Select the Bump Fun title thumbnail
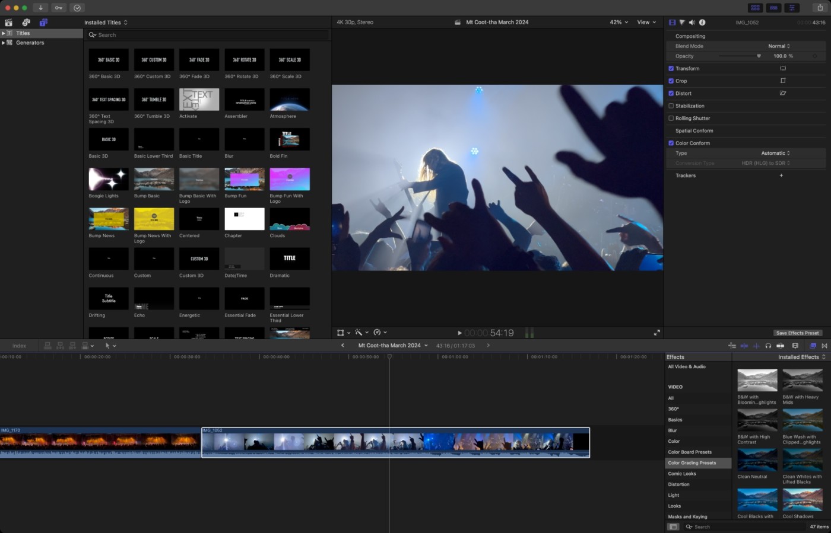The image size is (831, 533). 245,179
